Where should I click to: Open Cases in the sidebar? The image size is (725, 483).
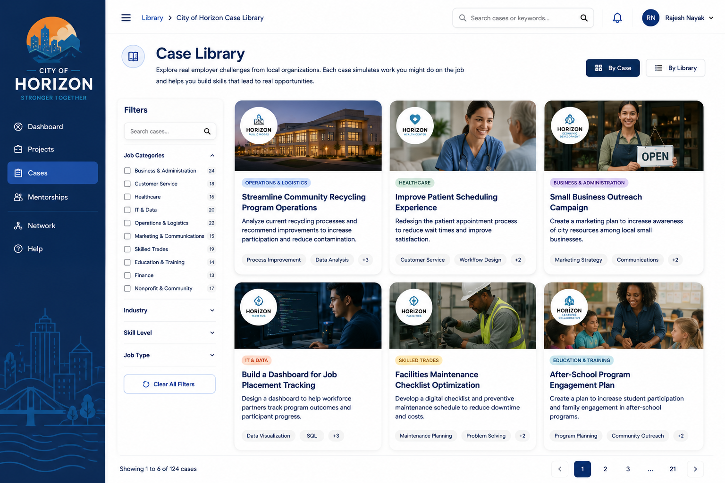click(53, 173)
